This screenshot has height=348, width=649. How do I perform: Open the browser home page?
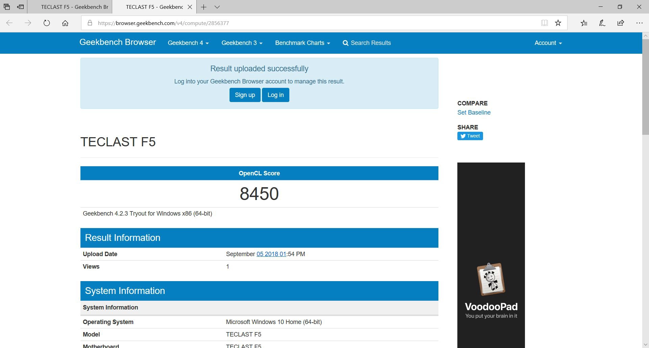pos(65,23)
